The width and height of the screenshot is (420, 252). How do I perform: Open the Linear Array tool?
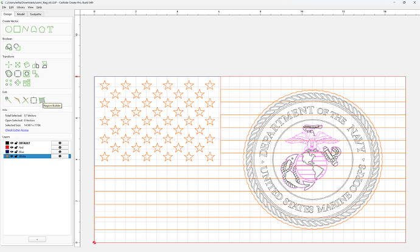tap(9, 83)
